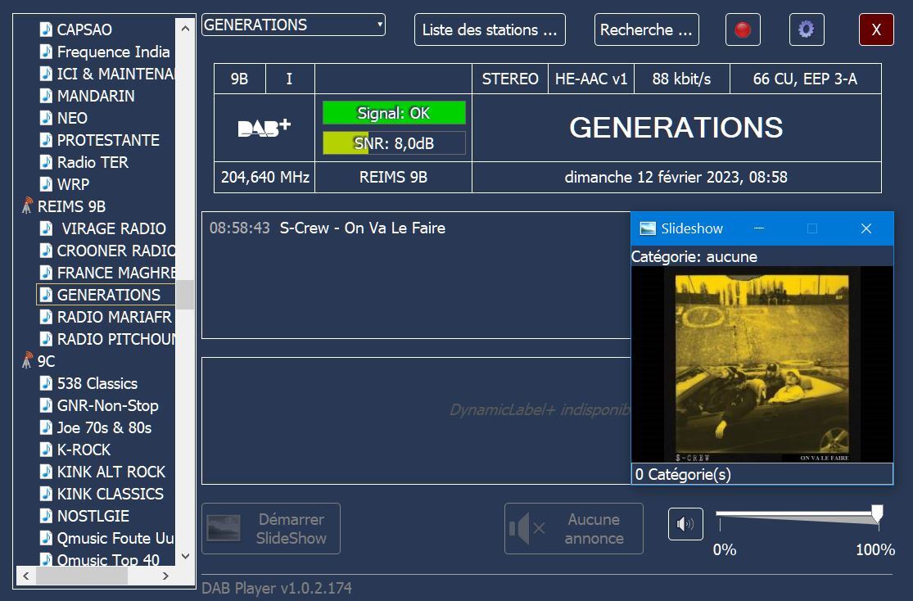Click 'S-Crew - On Va Le Faire' text

[x=362, y=228]
